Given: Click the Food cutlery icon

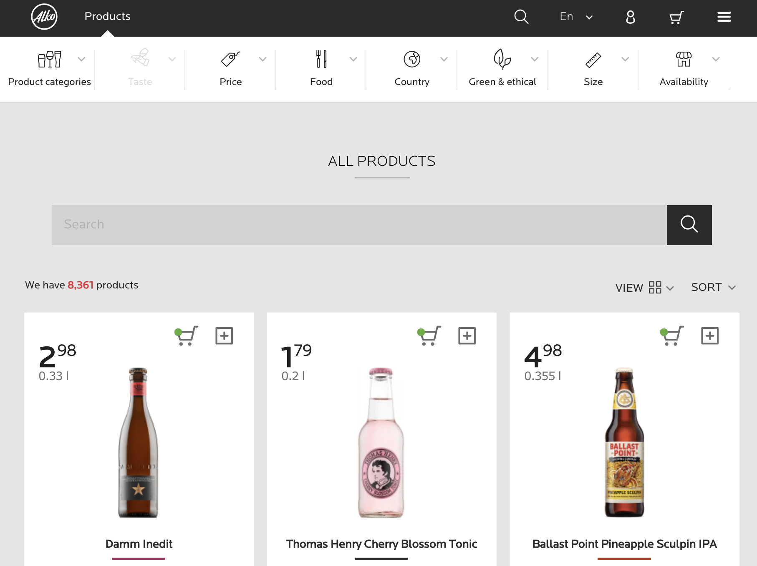Looking at the screenshot, I should (321, 59).
